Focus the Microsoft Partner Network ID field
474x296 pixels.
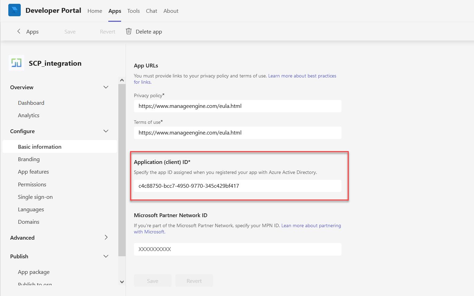tap(237, 249)
